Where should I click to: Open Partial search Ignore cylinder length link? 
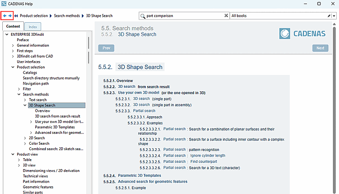click(182, 156)
